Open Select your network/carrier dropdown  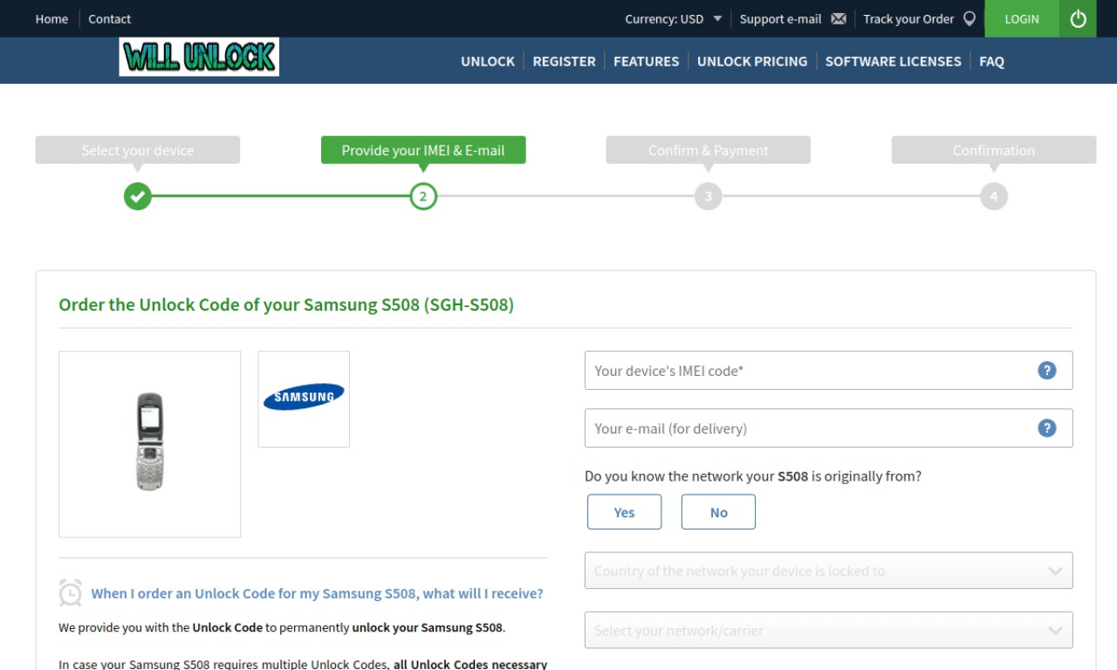coord(829,630)
